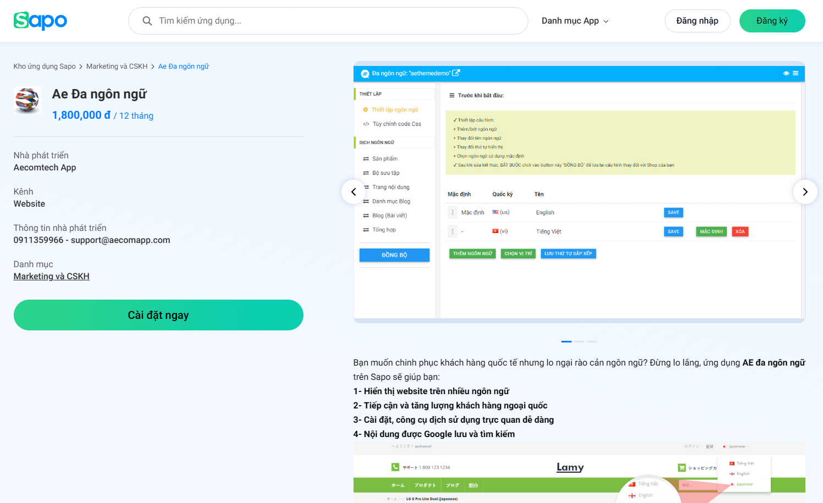Image resolution: width=823 pixels, height=503 pixels.
Task: Select the second carousel indicator dot
Action: [579, 341]
